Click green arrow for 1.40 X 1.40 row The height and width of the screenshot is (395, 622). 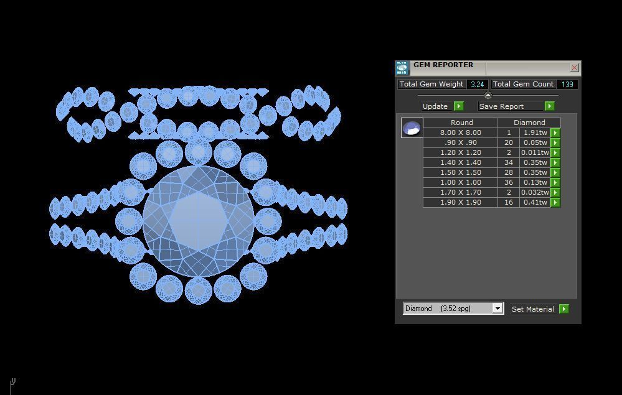[555, 162]
